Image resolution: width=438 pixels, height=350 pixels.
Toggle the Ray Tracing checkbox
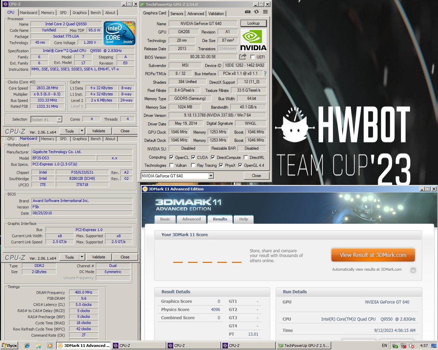pyautogui.click(x=193, y=165)
